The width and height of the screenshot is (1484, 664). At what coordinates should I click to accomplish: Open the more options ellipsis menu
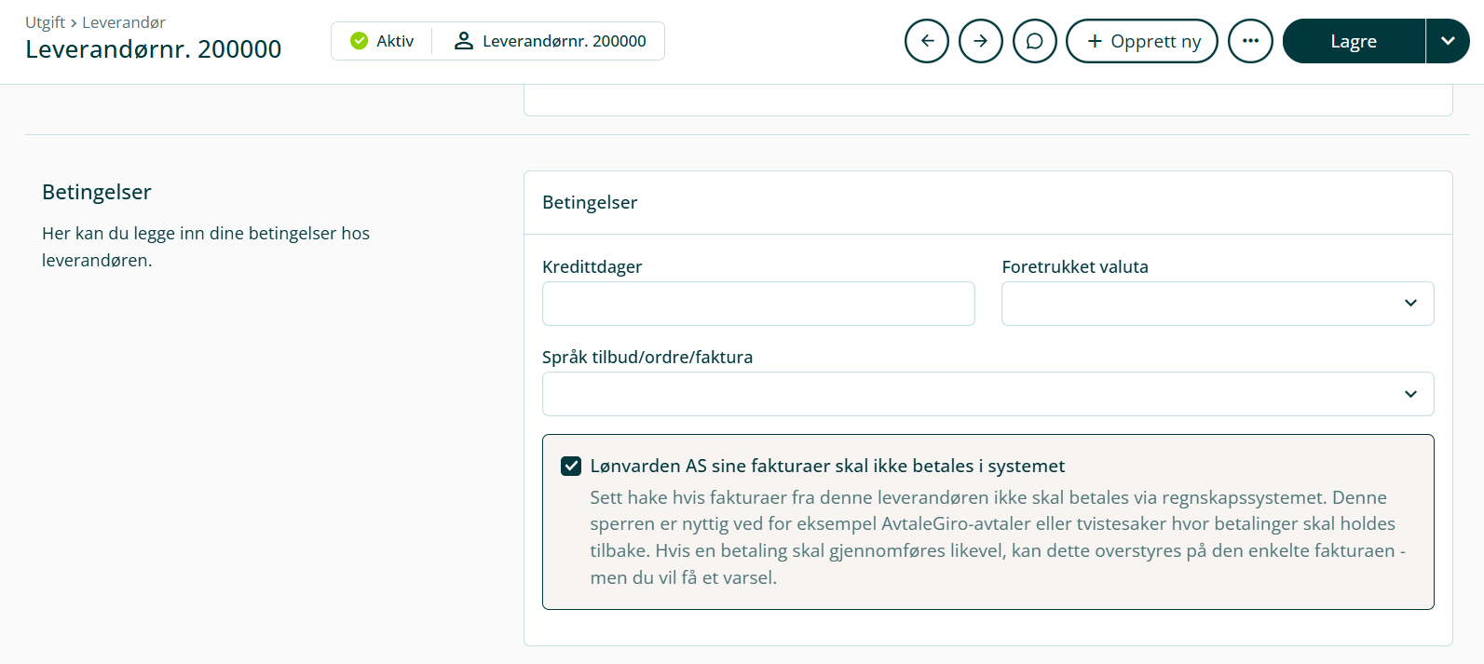click(1250, 41)
